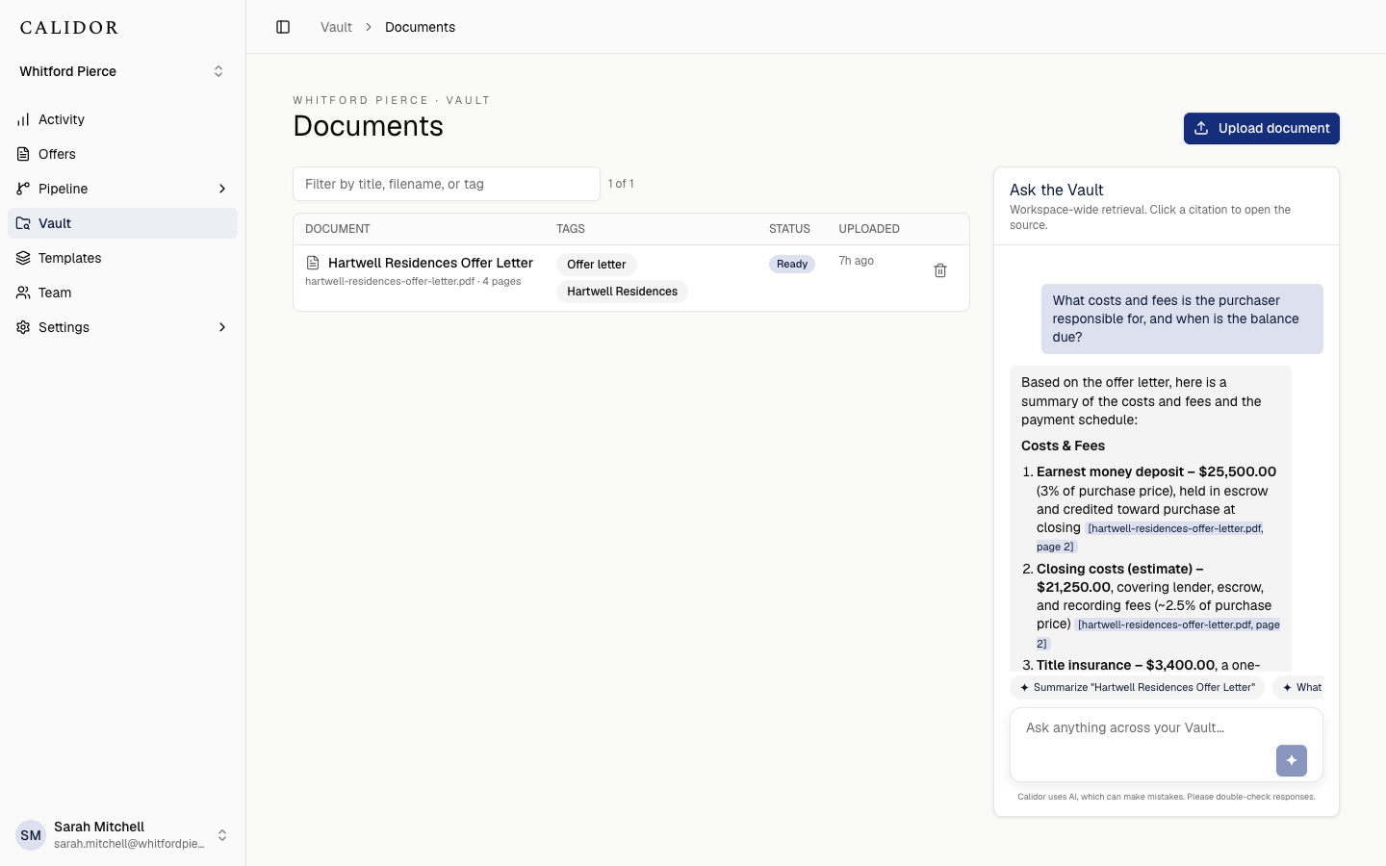Screen dimensions: 1386x866
Task: Navigate to the Team page
Action: click(122, 293)
